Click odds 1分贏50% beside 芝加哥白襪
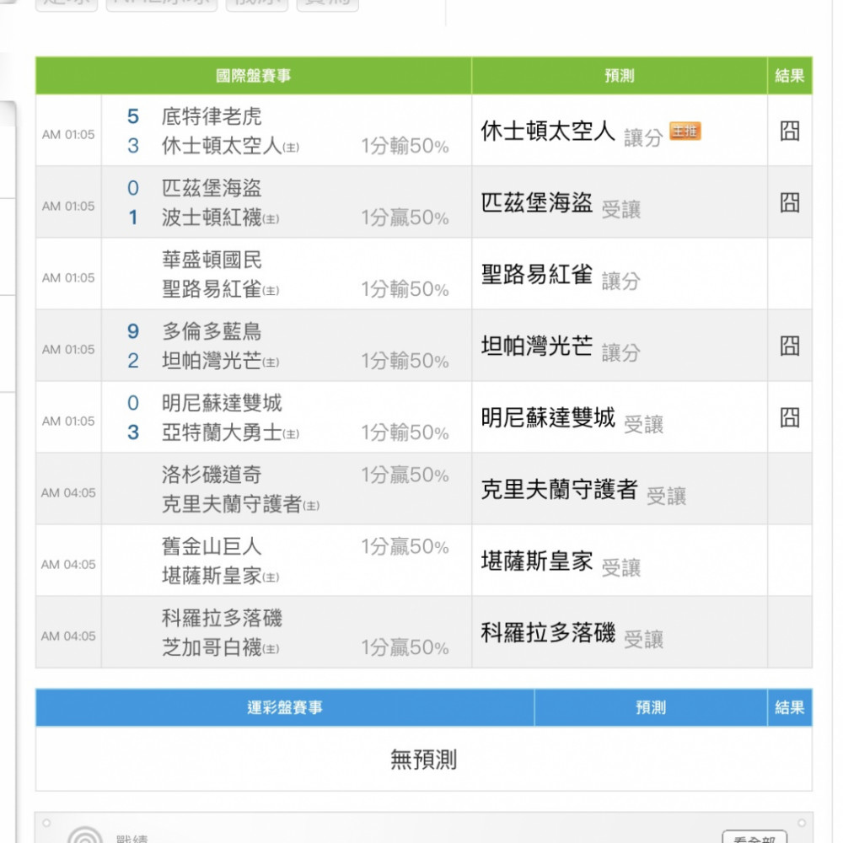843x843 pixels. point(405,647)
